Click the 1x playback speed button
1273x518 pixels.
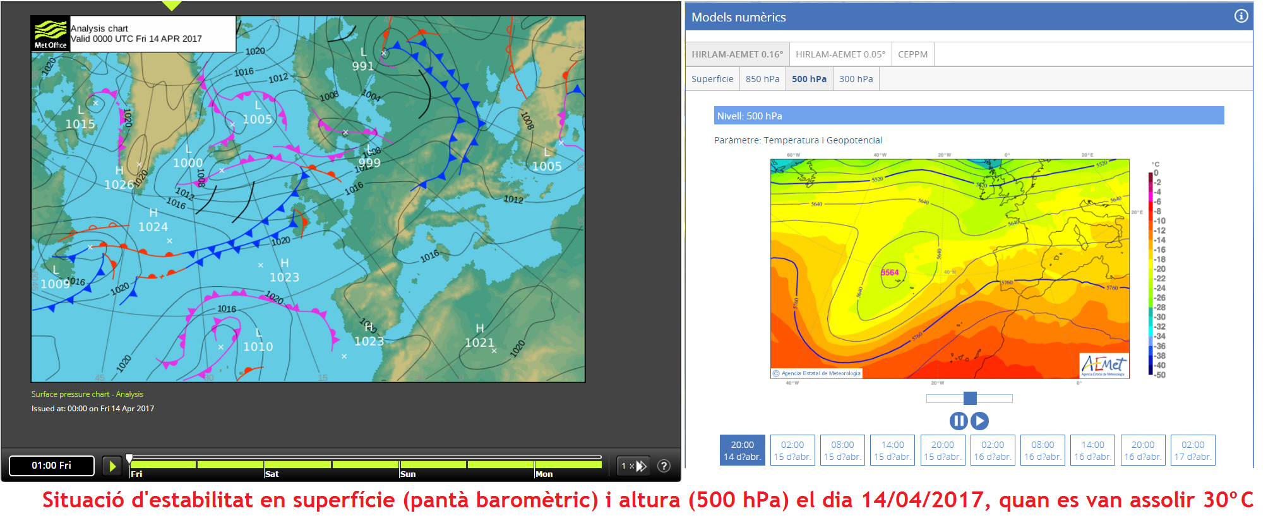(633, 466)
